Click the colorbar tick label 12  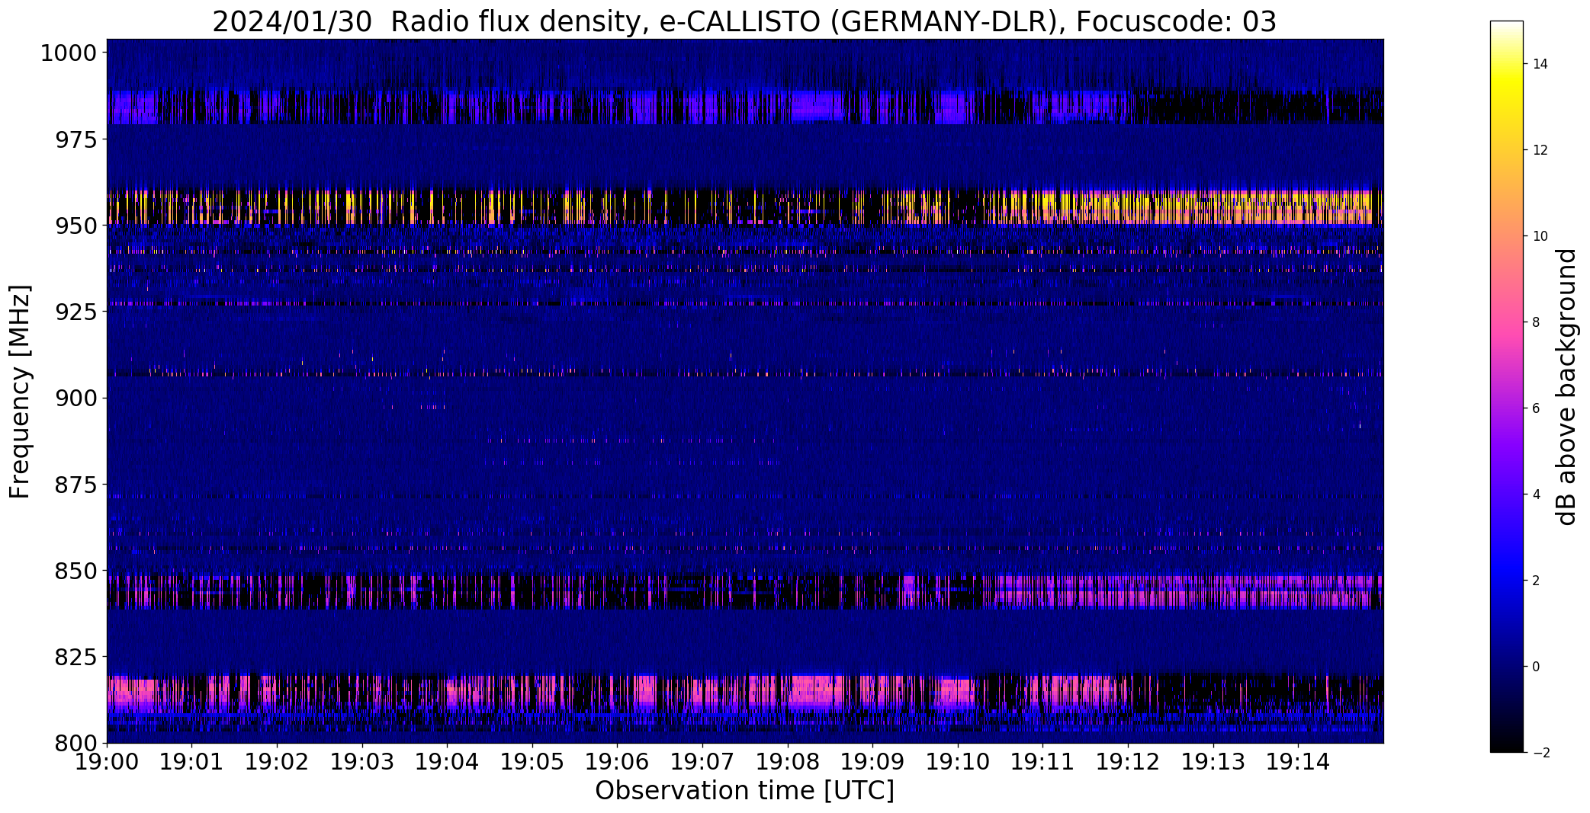(x=1540, y=150)
